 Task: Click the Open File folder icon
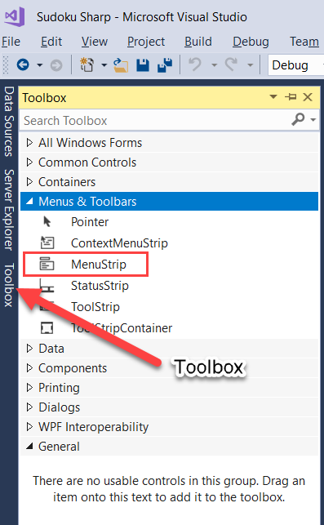121,65
